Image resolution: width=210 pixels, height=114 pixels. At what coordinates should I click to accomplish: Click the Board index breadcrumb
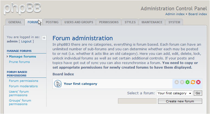tap(63, 74)
